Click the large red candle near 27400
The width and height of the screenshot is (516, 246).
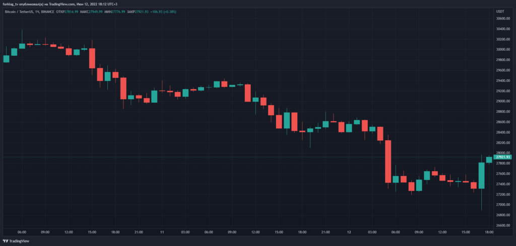(388, 161)
